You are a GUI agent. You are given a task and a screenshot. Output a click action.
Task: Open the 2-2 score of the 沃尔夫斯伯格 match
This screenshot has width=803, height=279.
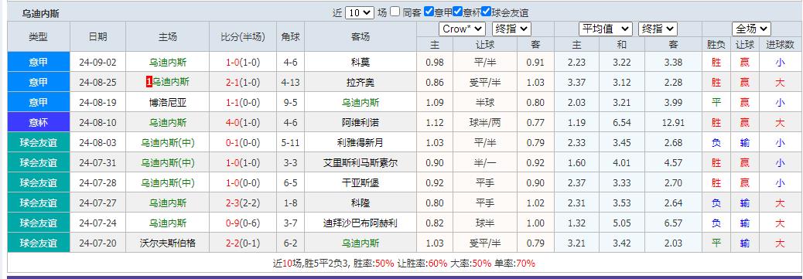(x=233, y=243)
